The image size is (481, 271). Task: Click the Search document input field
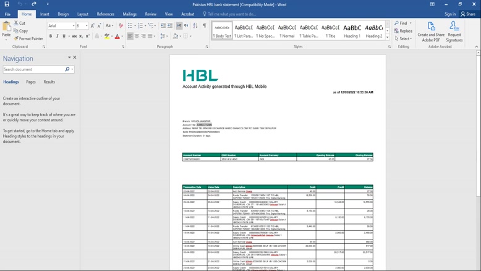pyautogui.click(x=33, y=69)
